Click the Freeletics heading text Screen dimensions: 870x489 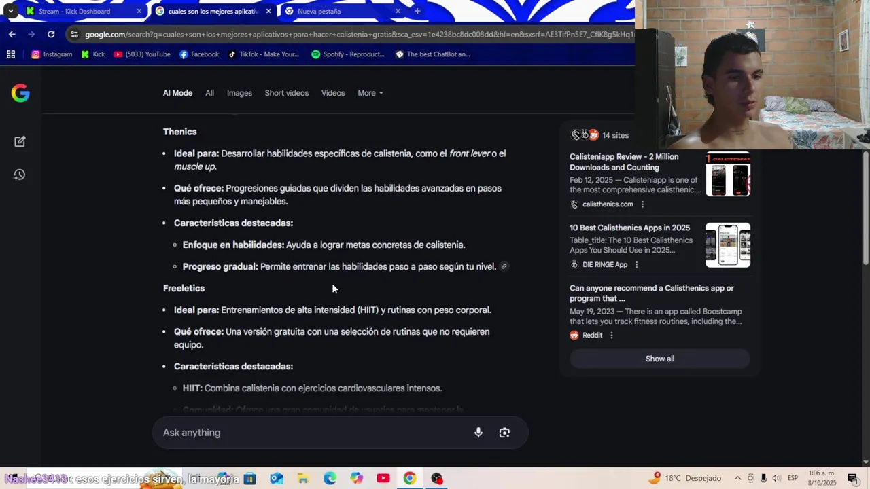tap(184, 288)
